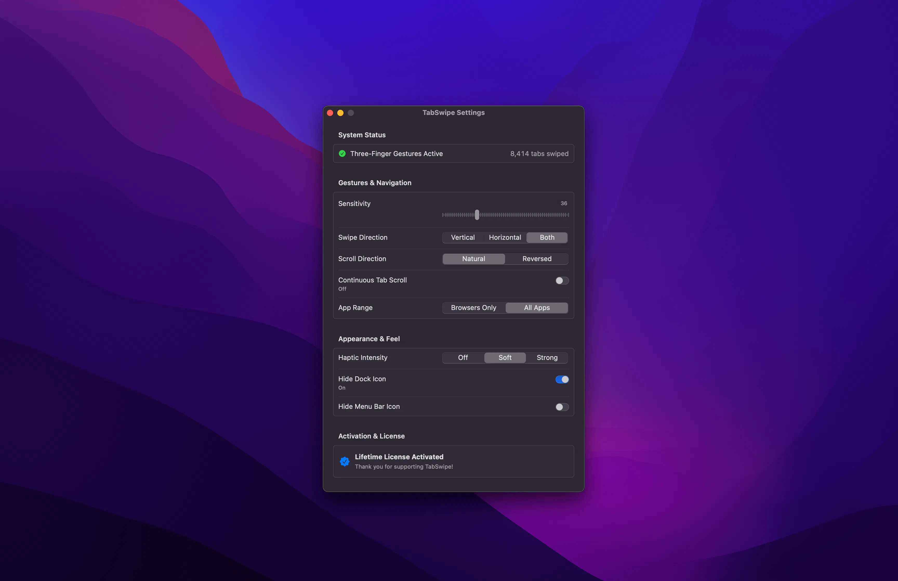Click the 'App Range' label

[355, 308]
